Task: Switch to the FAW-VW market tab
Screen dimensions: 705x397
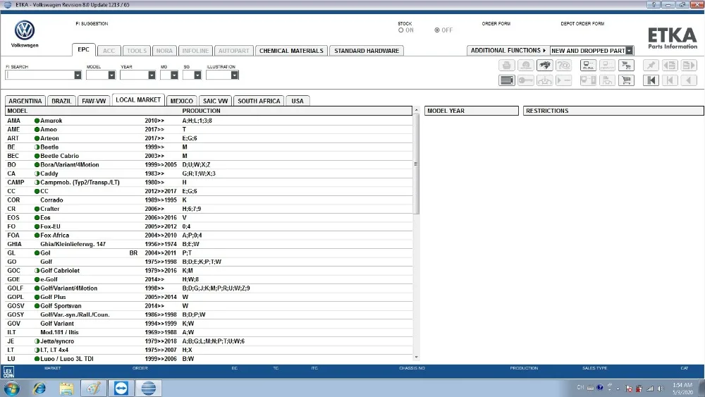Action: click(94, 101)
